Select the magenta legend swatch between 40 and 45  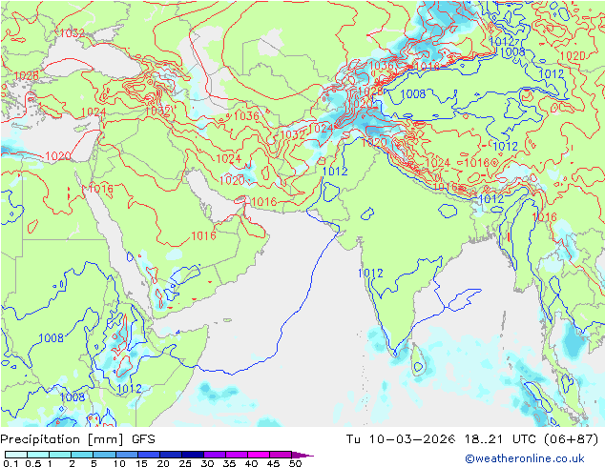tap(259, 455)
